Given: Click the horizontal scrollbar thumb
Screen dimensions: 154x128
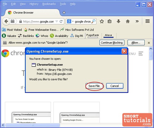Looking at the screenshot, I should coord(33,125).
